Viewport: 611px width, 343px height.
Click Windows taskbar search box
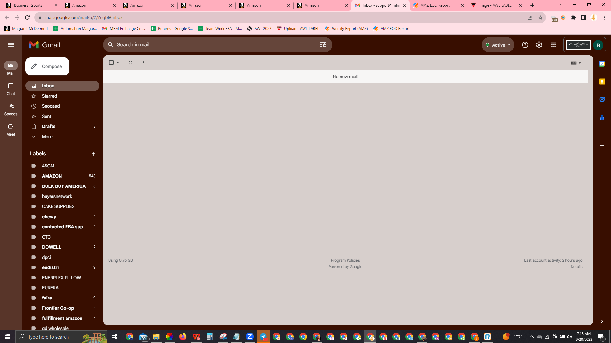[61, 337]
